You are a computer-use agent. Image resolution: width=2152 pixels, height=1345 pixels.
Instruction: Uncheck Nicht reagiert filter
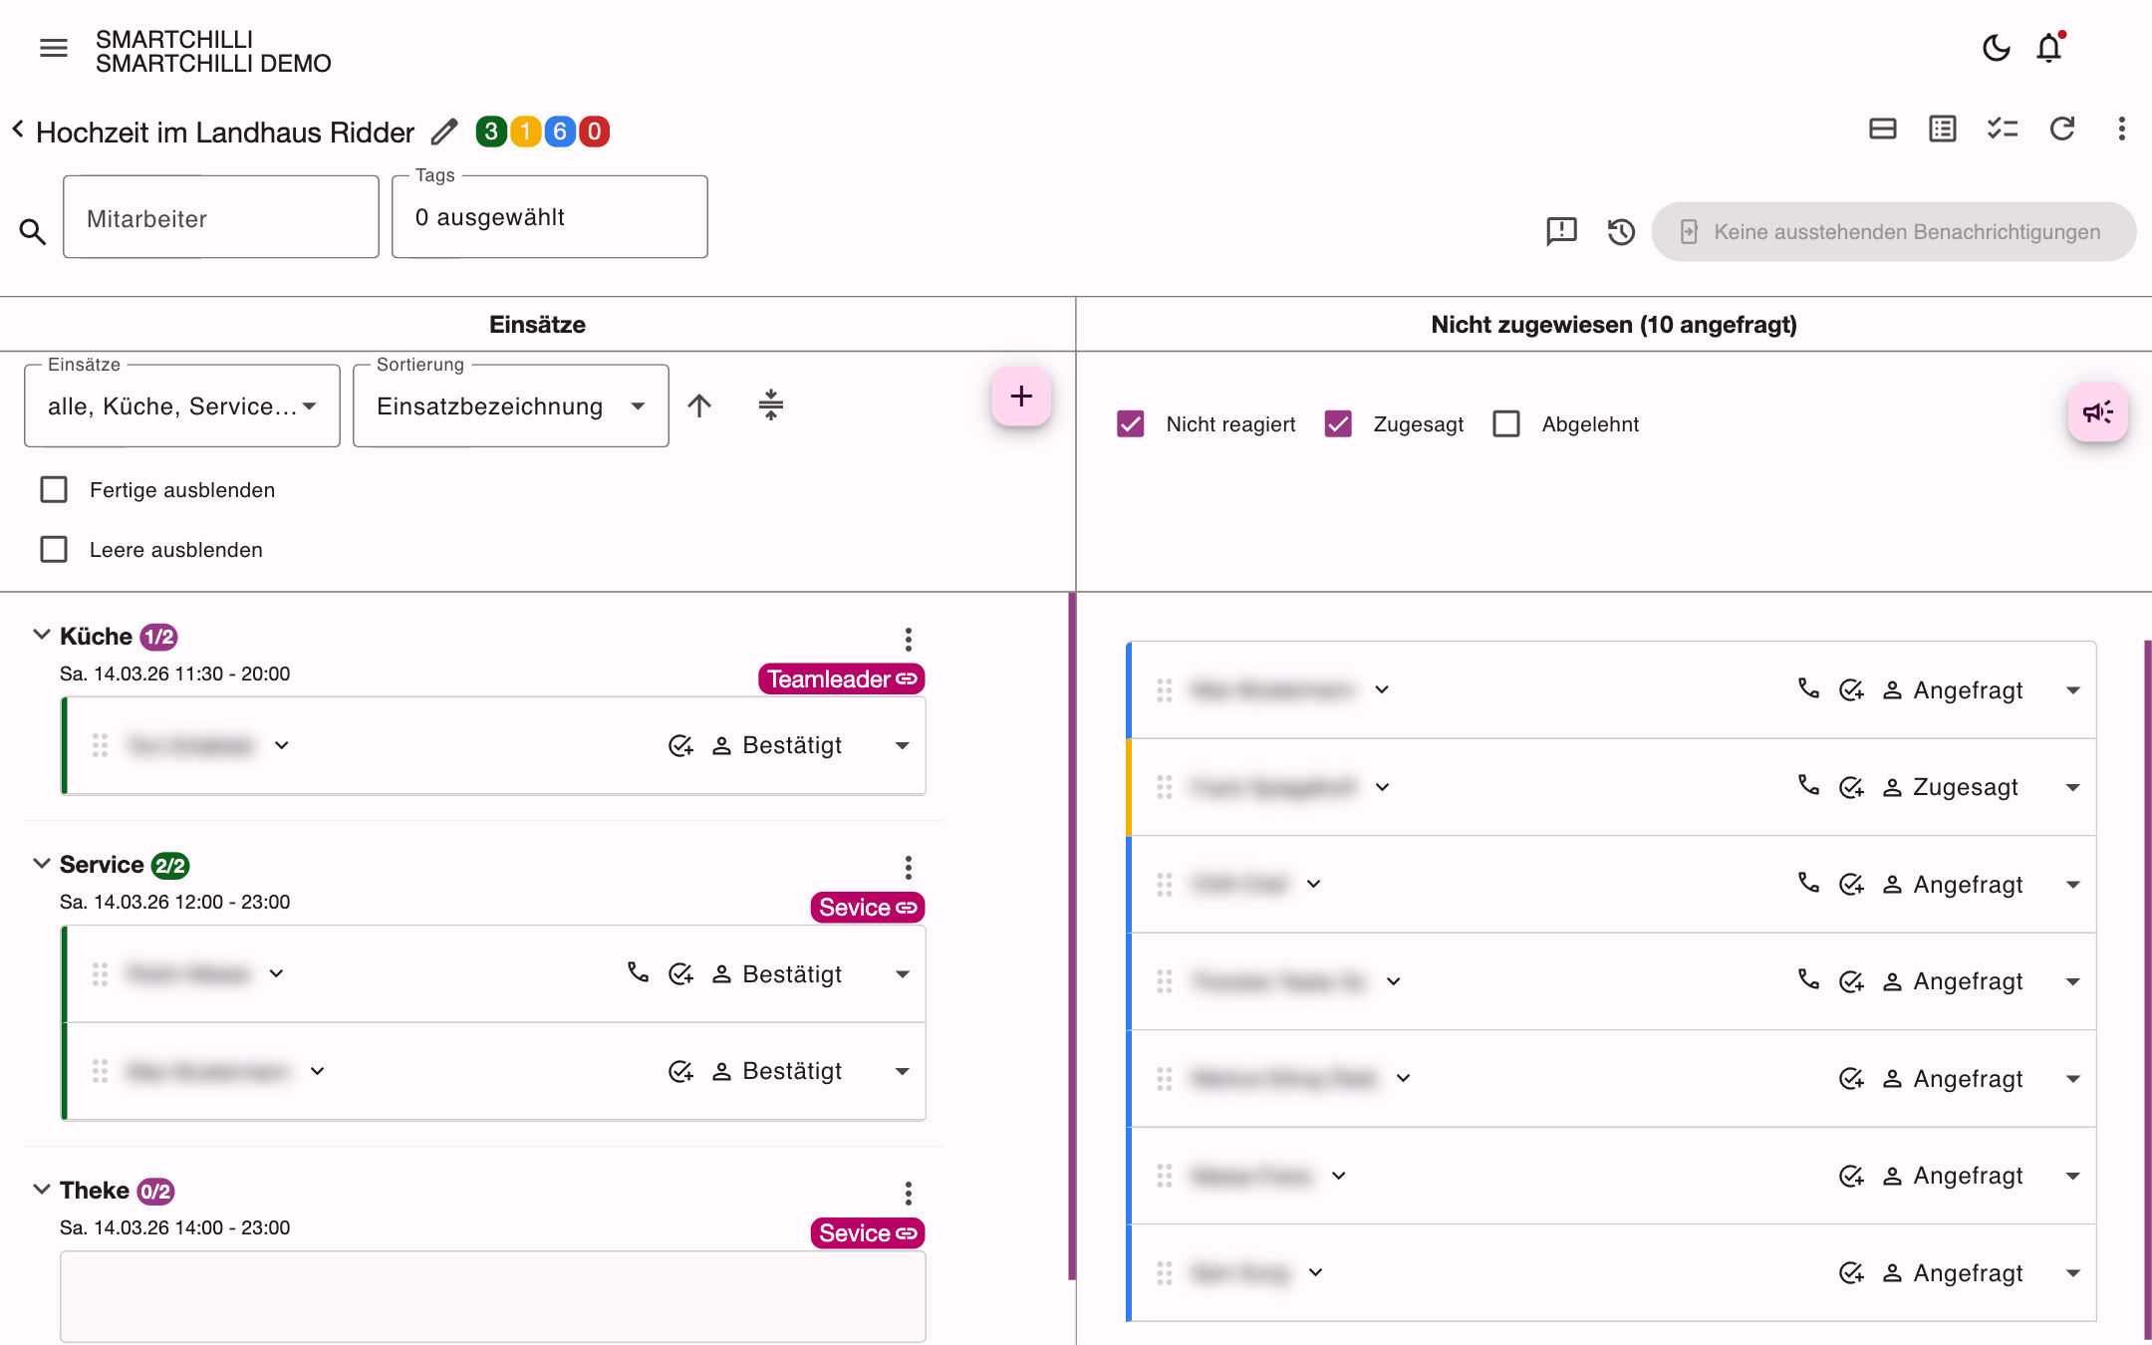1131,423
